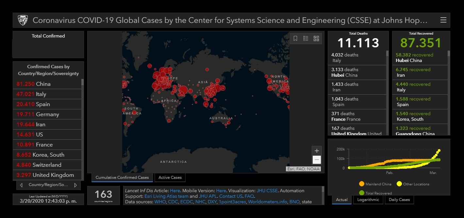Viewport: 464px width, 218px height.
Task: Open the hamburger menu in header
Action: point(443,20)
